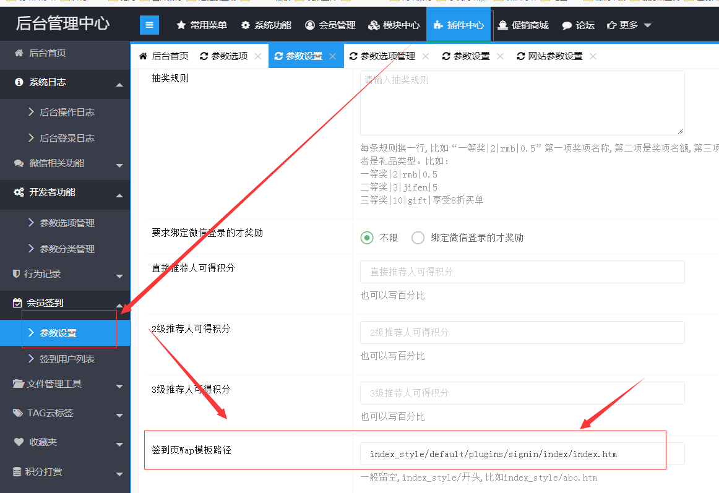Close the active 参数设置 tab
719x493 pixels.
(x=332, y=56)
